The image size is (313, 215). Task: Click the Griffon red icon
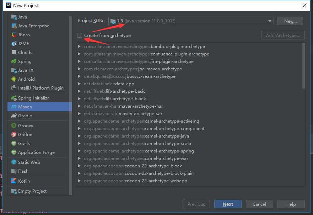point(14,134)
